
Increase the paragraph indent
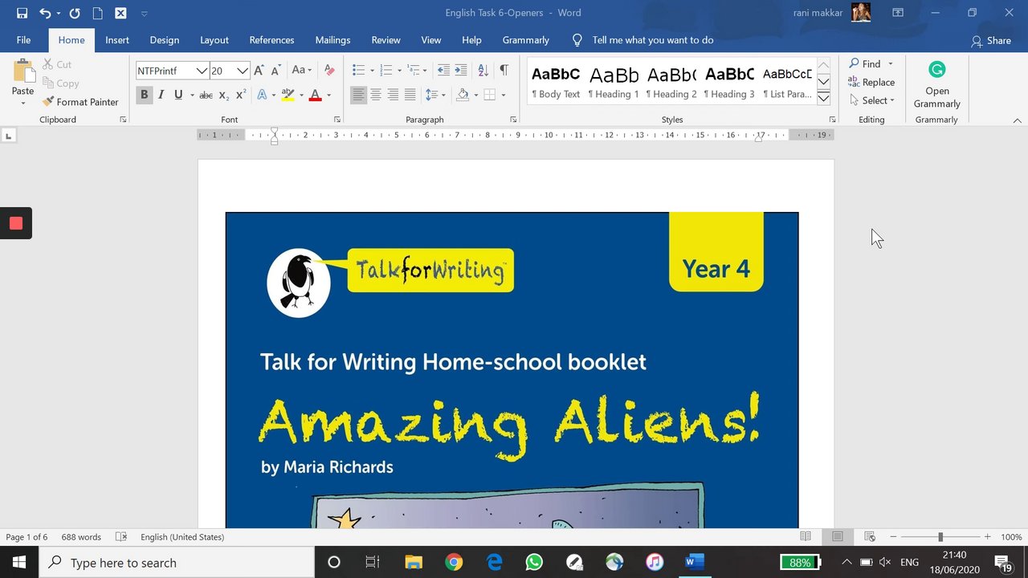tap(461, 71)
